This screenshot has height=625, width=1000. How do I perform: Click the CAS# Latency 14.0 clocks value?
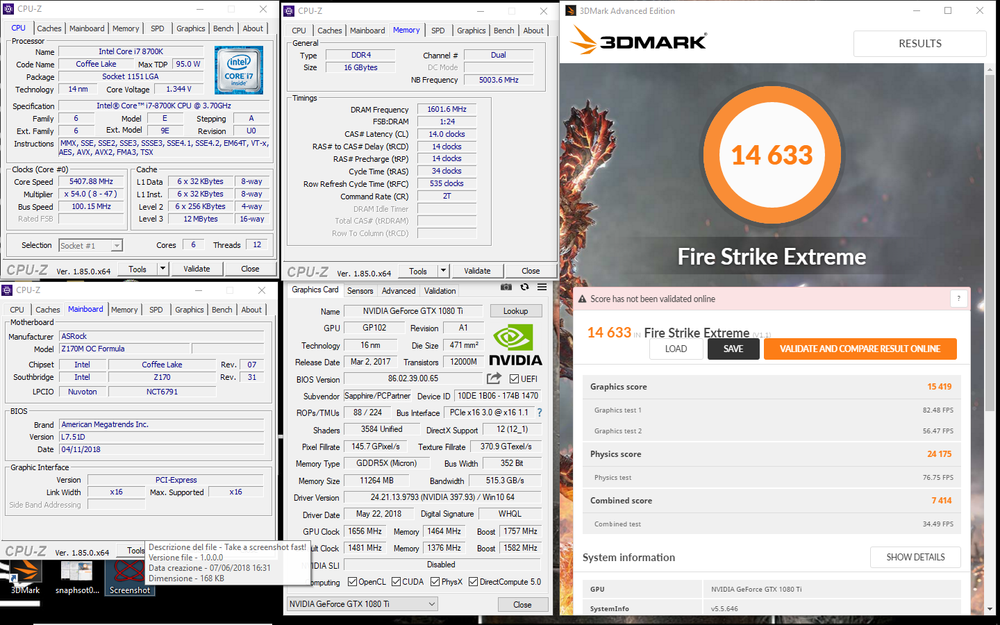coord(447,134)
